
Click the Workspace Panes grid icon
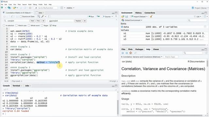62,8
